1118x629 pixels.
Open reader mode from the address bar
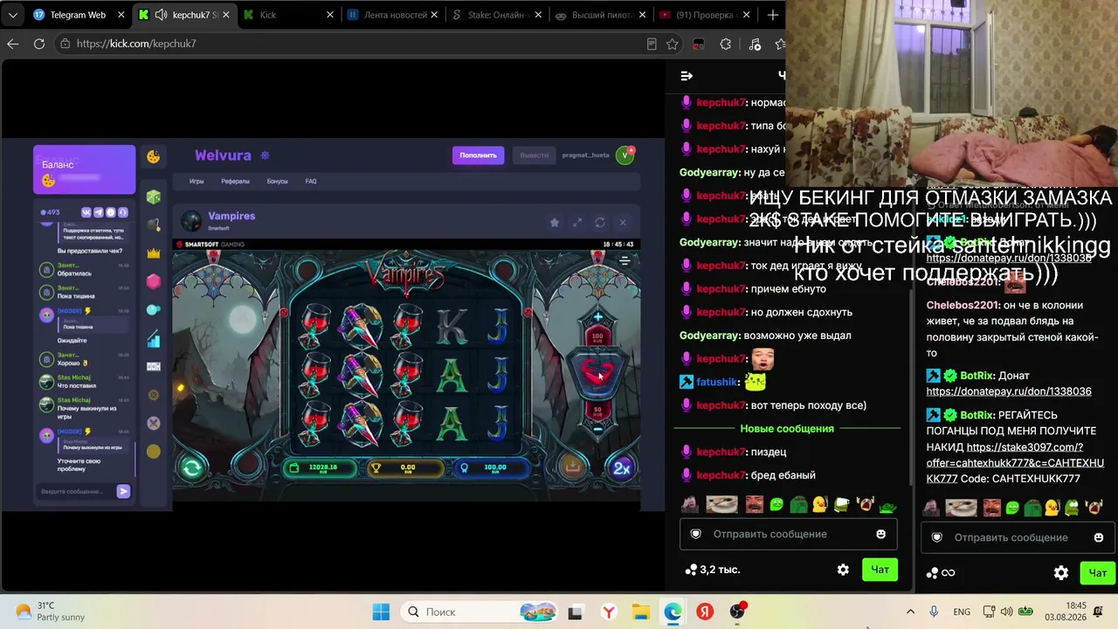(x=652, y=44)
